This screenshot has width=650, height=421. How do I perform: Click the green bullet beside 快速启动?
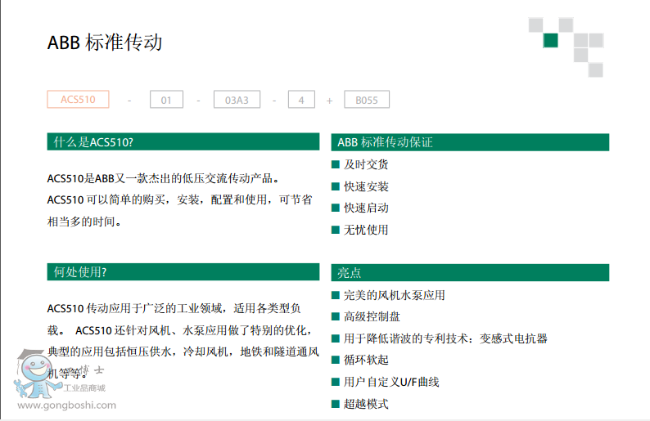point(336,208)
